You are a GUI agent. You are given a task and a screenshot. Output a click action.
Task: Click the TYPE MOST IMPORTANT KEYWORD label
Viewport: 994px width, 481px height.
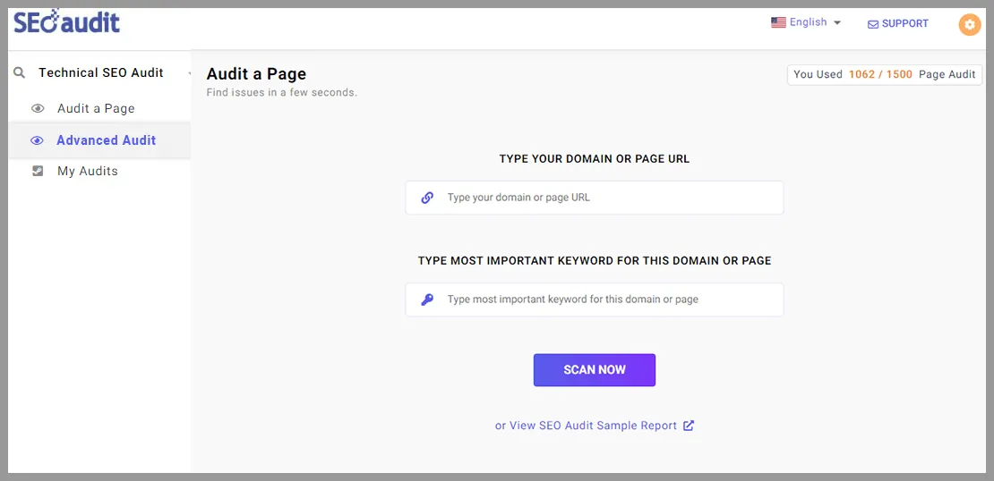point(594,260)
